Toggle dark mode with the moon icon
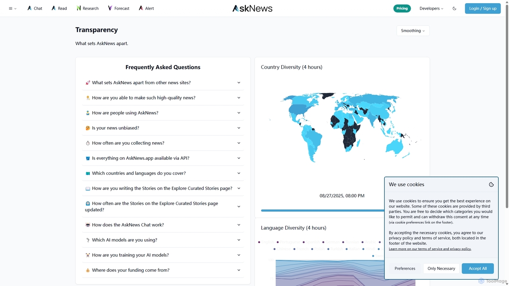 [x=455, y=8]
